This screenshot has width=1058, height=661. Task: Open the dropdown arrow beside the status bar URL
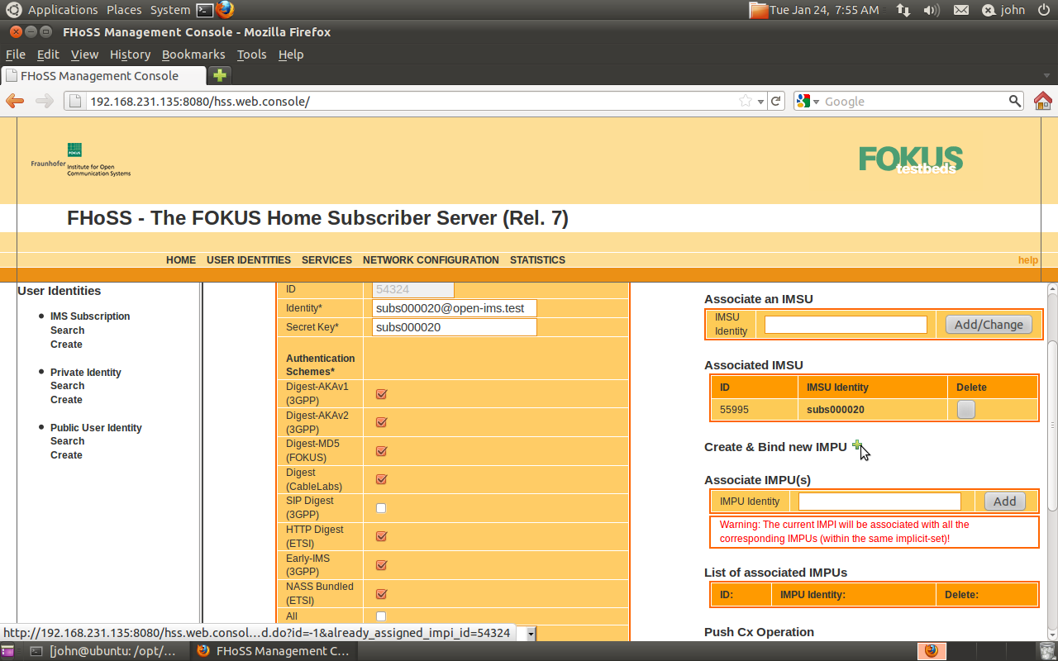point(531,633)
